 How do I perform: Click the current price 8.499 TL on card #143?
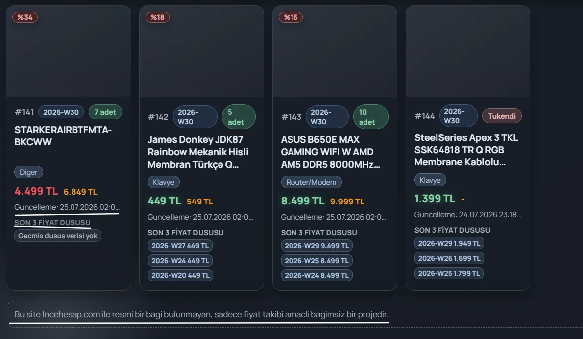pos(302,201)
